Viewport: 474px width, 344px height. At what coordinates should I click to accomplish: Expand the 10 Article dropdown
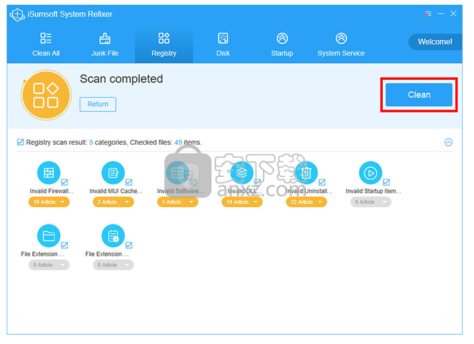pyautogui.click(x=49, y=202)
